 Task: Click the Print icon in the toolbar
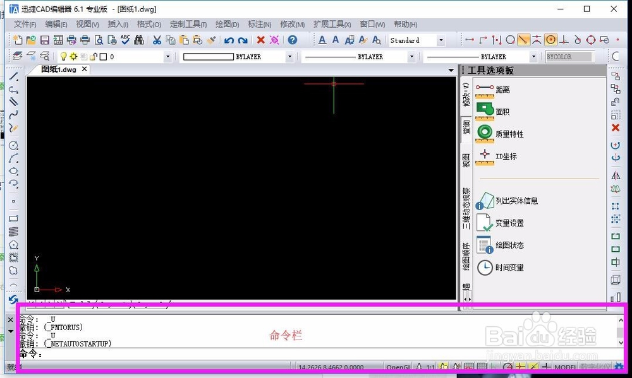tap(85, 40)
